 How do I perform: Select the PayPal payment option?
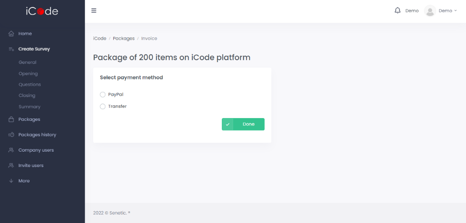[103, 94]
